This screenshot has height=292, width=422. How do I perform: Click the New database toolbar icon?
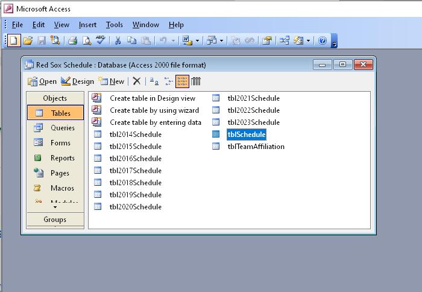[13, 40]
